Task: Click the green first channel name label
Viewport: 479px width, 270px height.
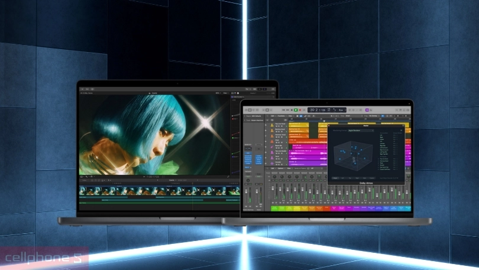Action: 274,208
